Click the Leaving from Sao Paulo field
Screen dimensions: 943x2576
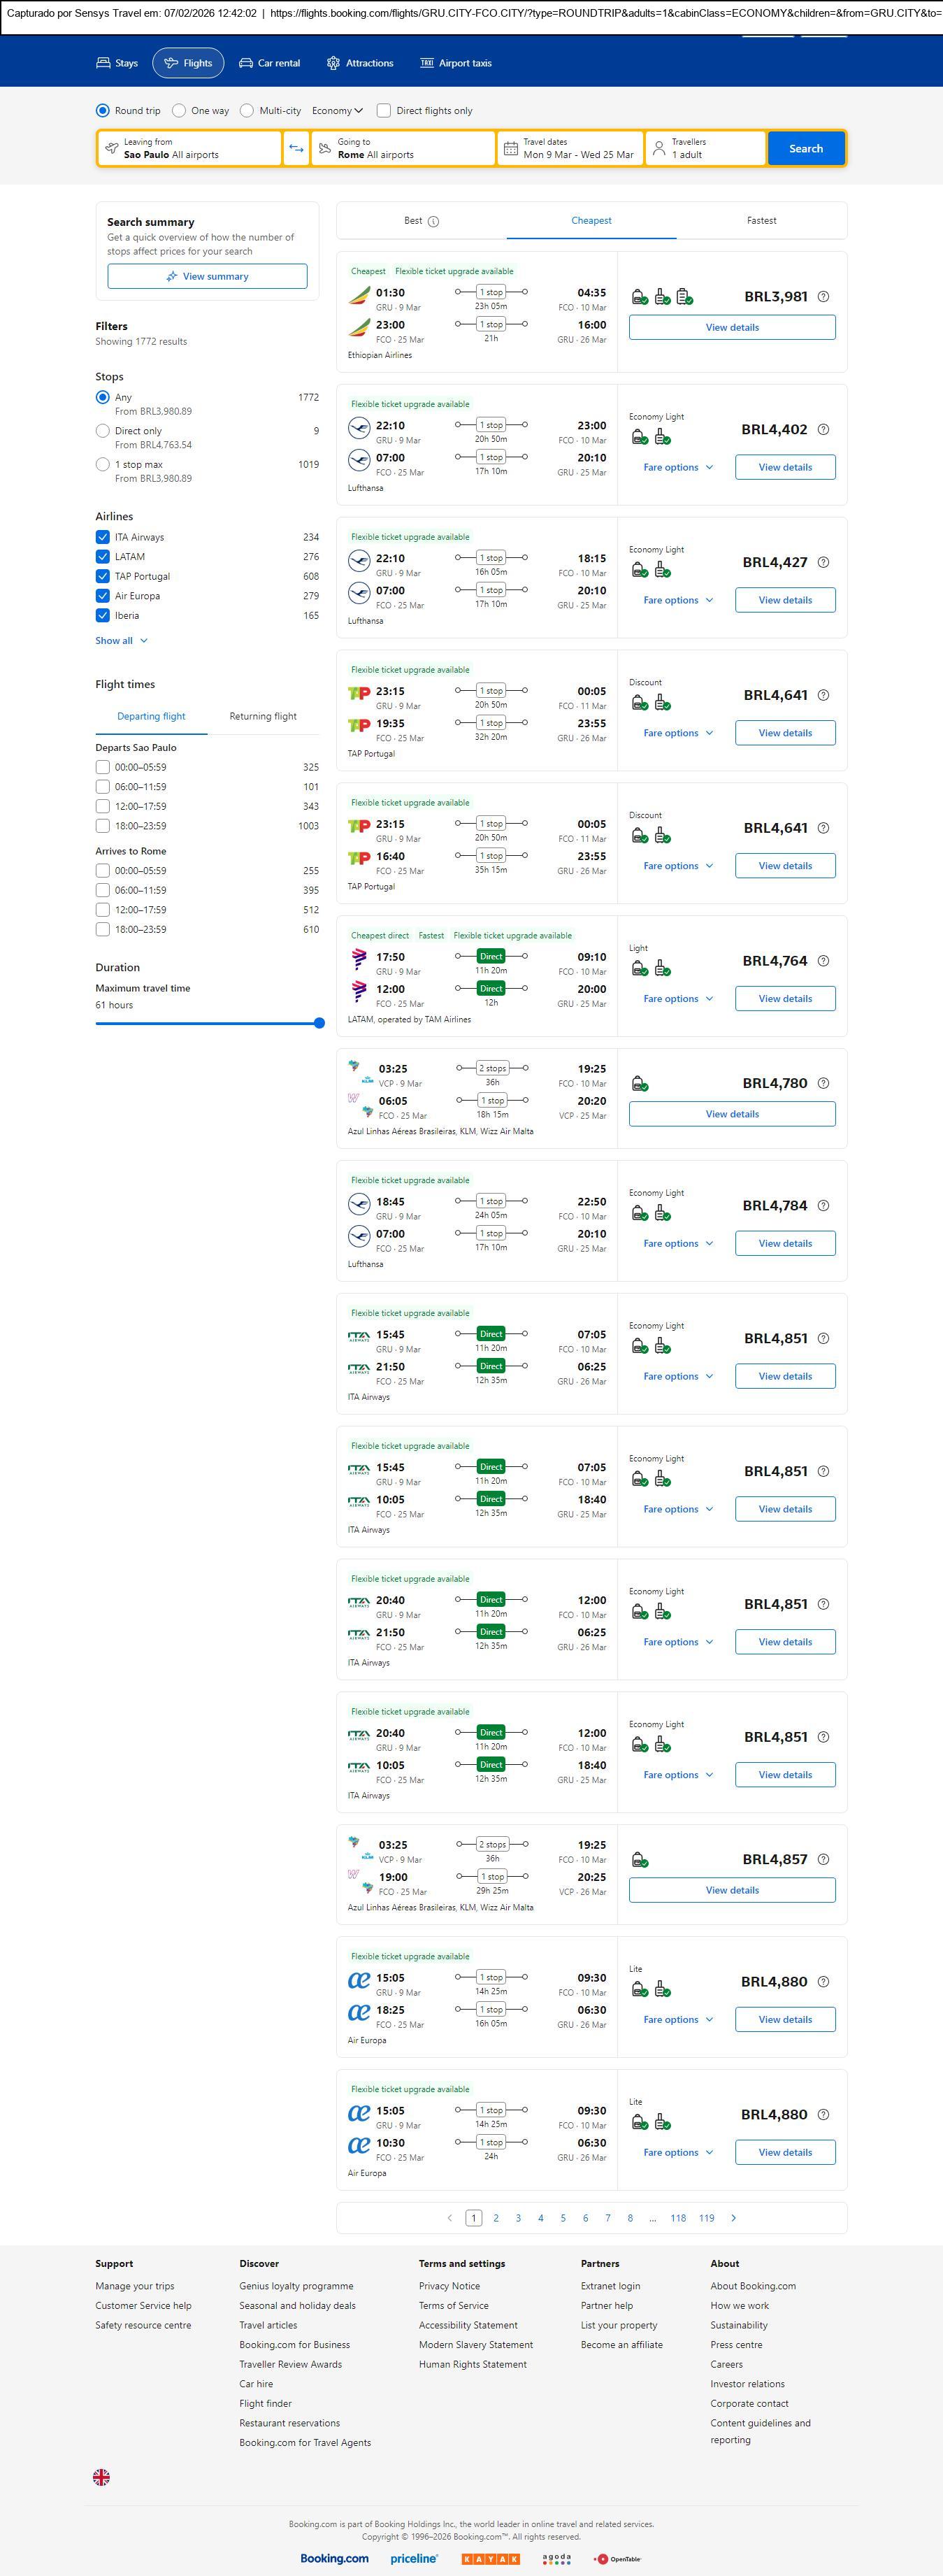point(190,148)
